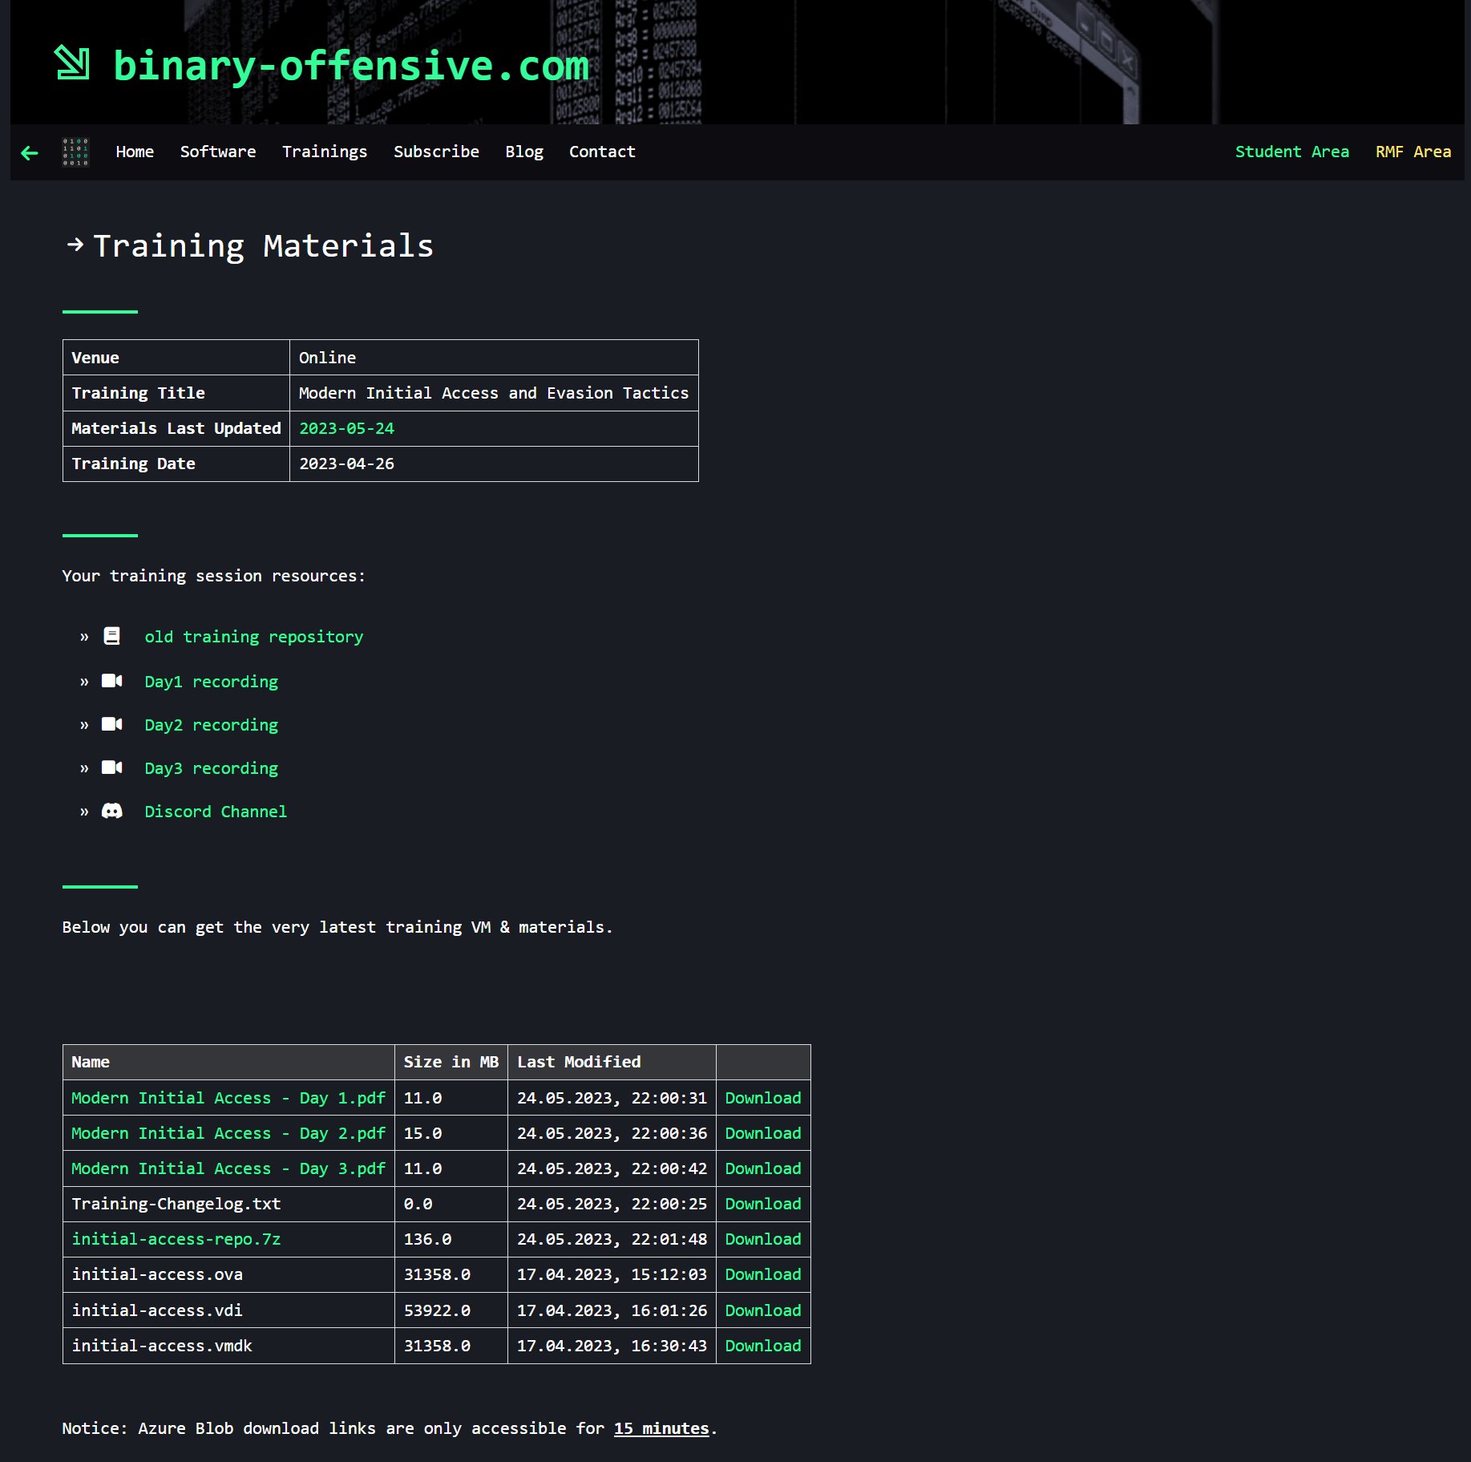Image resolution: width=1471 pixels, height=1462 pixels.
Task: Open the Student Area link
Action: [1291, 152]
